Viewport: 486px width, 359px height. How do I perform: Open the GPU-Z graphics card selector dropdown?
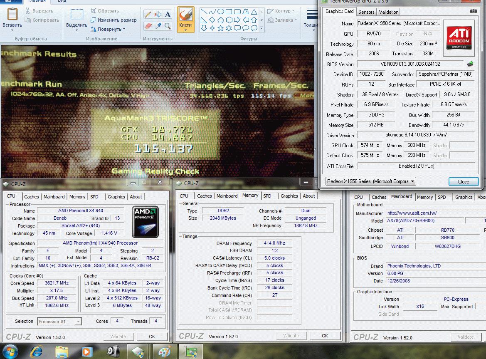412,181
